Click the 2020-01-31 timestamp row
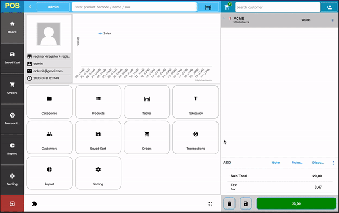The image size is (339, 213). [x=49, y=78]
